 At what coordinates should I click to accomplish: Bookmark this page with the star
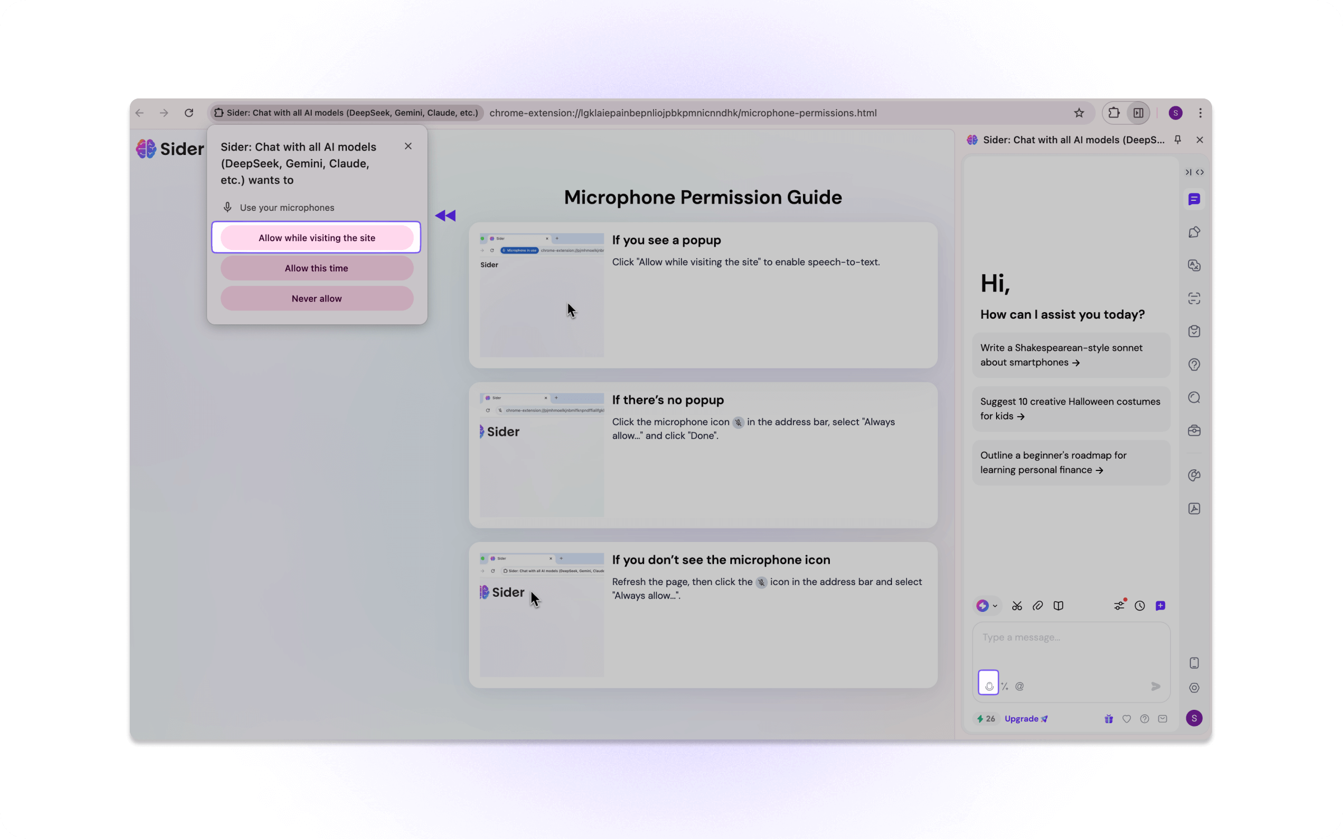pos(1079,113)
